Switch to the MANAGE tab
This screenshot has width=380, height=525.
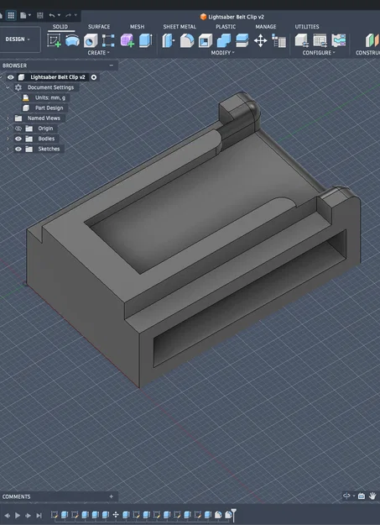click(x=266, y=27)
